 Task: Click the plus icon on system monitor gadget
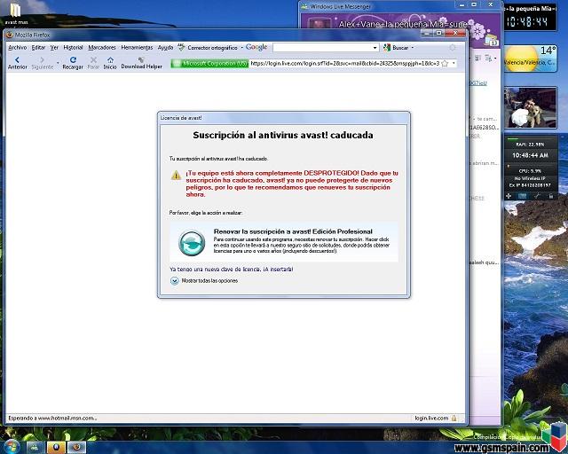coord(509,196)
